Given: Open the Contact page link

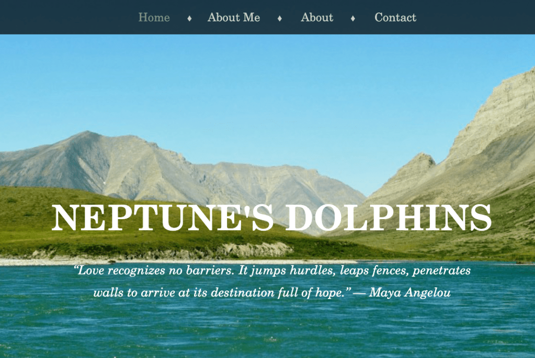Looking at the screenshot, I should (395, 17).
